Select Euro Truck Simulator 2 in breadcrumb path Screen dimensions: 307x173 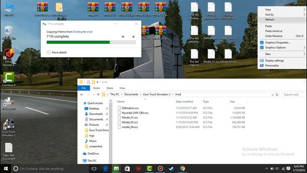click(157, 94)
